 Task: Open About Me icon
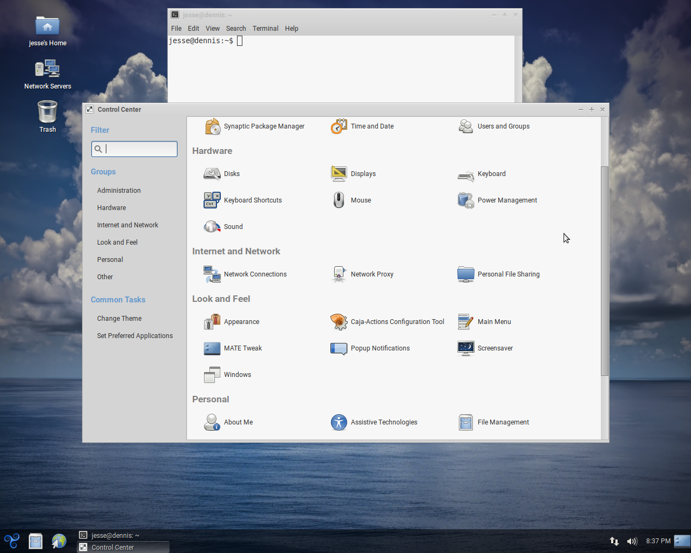point(212,422)
